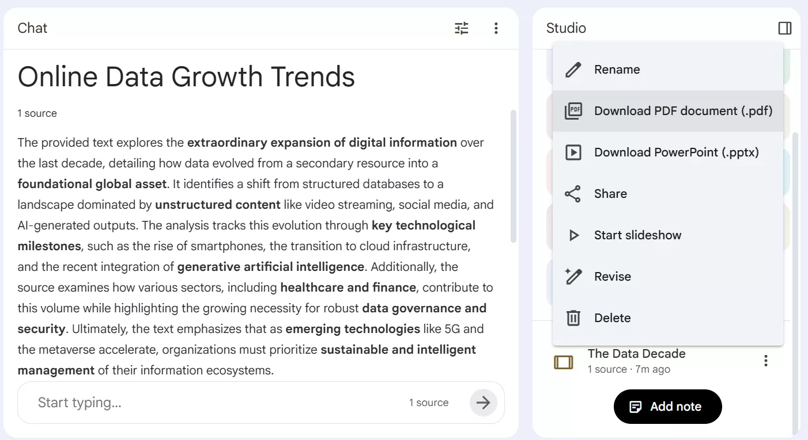Click the PDF document icon
Viewport: 808px width, 440px height.
pos(573,111)
